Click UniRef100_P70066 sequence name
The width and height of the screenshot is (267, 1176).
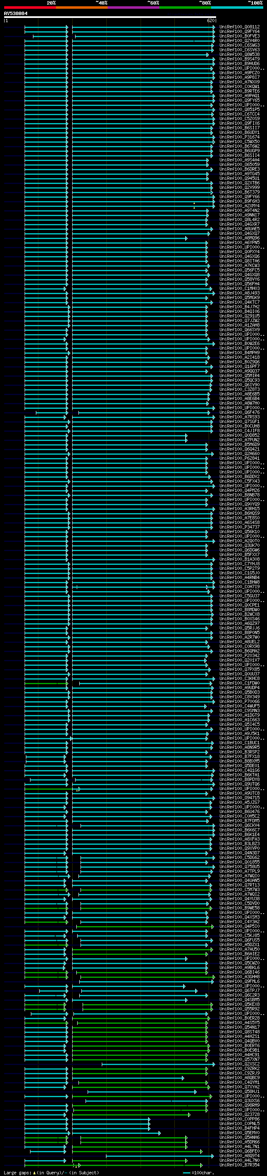pyautogui.click(x=239, y=701)
